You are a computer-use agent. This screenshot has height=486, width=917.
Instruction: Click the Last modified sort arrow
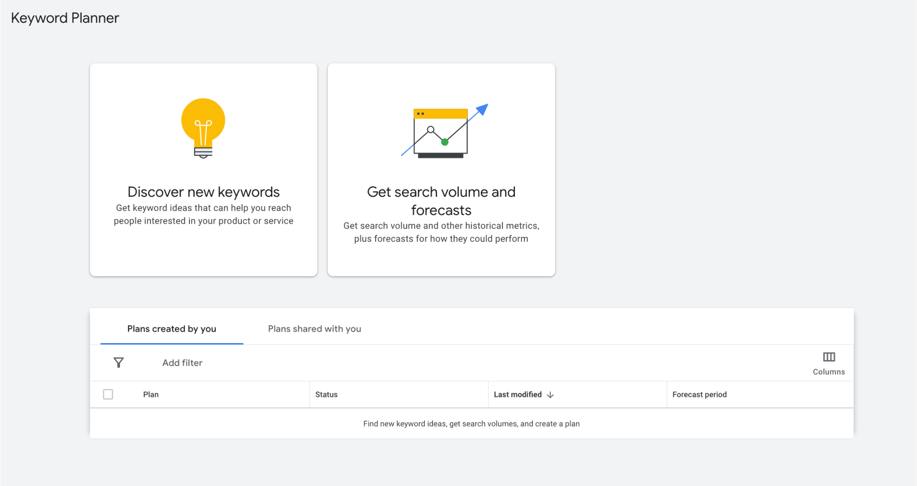pos(550,395)
